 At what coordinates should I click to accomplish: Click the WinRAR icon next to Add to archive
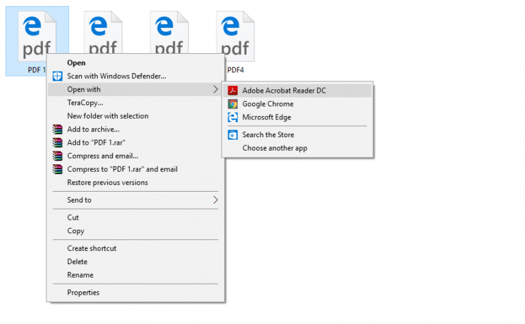57,130
